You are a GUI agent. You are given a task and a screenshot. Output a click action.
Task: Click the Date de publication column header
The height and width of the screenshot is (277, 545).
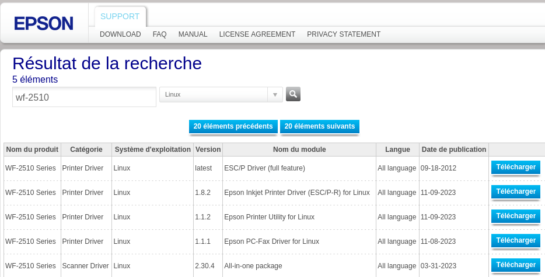454,150
